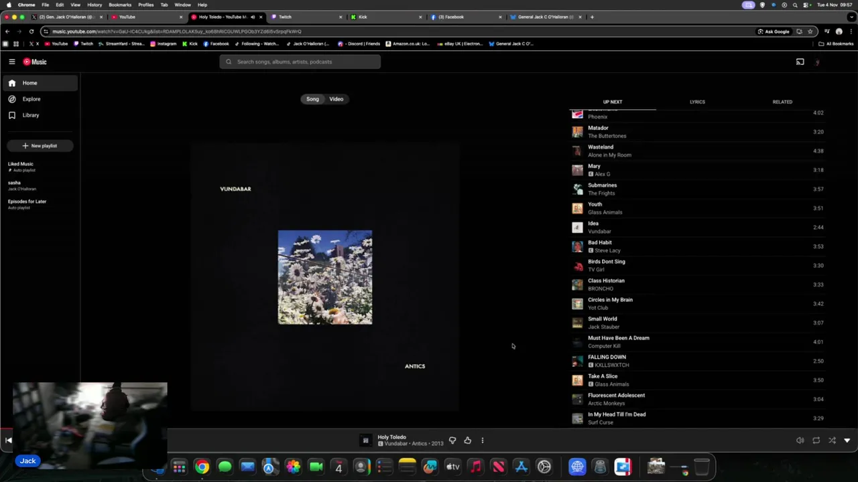Click the browser address bar URL
This screenshot has width=858, height=482.
point(177,31)
